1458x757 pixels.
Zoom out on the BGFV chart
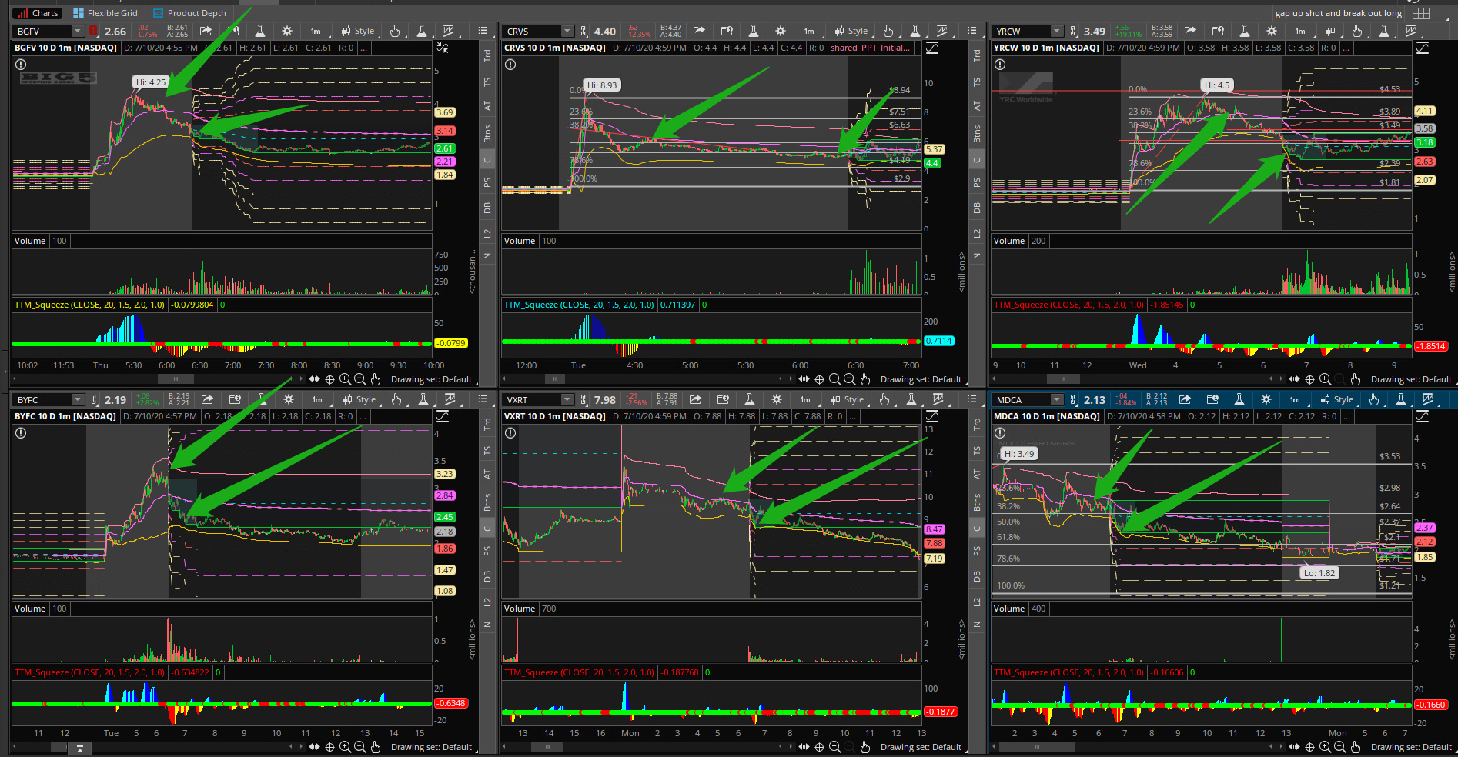[359, 379]
